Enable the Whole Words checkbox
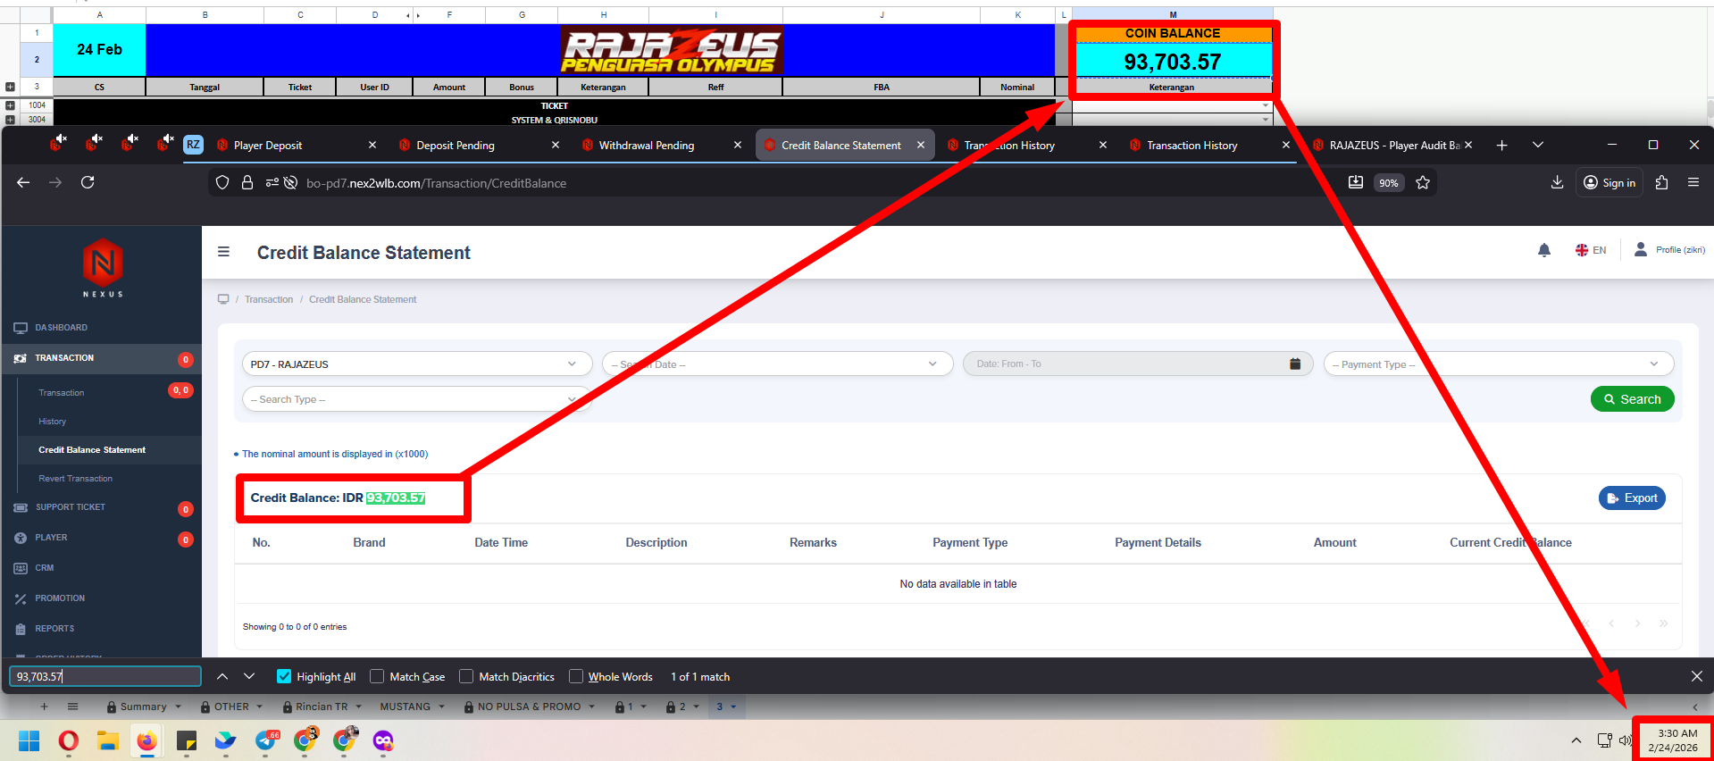Viewport: 1714px width, 761px height. (576, 676)
